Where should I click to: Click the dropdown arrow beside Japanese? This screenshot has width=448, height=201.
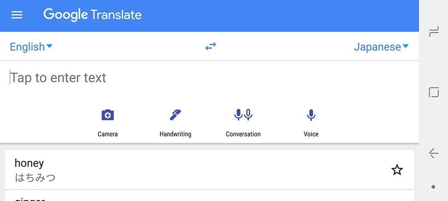point(406,46)
